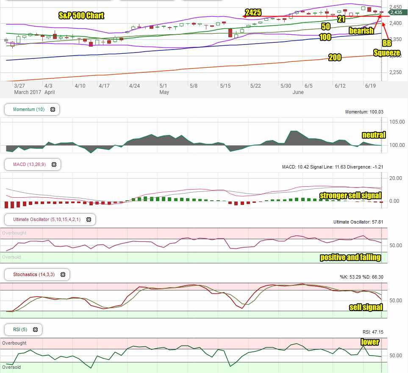This screenshot has height=373, width=408.
Task: Select the 2425 support level annotation
Action: (x=253, y=12)
